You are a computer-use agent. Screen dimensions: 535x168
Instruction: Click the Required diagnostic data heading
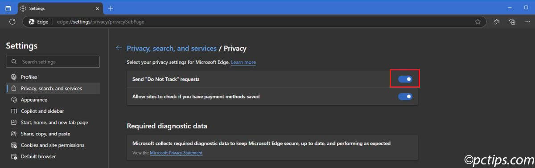point(167,126)
